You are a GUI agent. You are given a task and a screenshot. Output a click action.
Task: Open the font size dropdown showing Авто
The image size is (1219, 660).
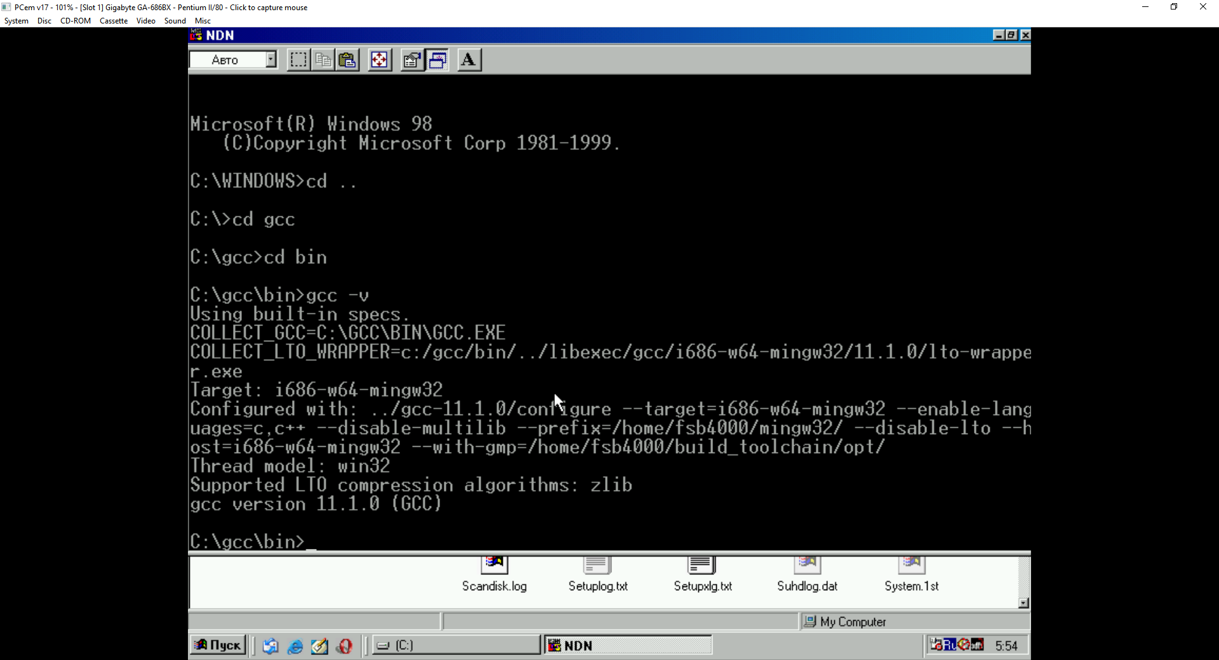coord(233,60)
